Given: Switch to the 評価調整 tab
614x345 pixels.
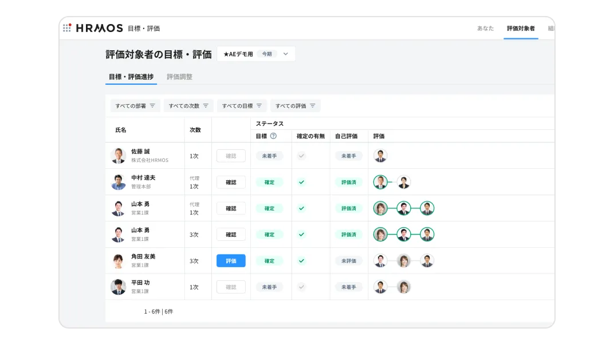Looking at the screenshot, I should tap(179, 76).
